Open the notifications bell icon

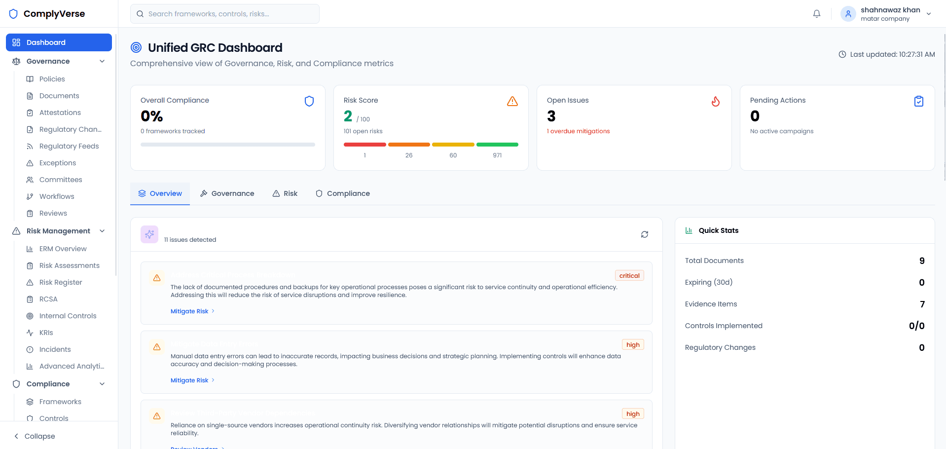pos(816,13)
